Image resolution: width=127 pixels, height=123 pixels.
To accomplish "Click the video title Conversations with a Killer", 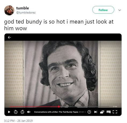I will [56, 112].
